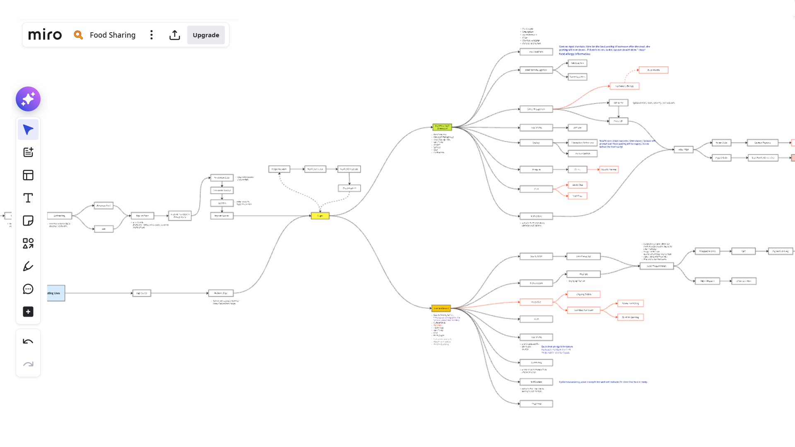
Task: Click the Upgrade button
Action: [x=206, y=35]
